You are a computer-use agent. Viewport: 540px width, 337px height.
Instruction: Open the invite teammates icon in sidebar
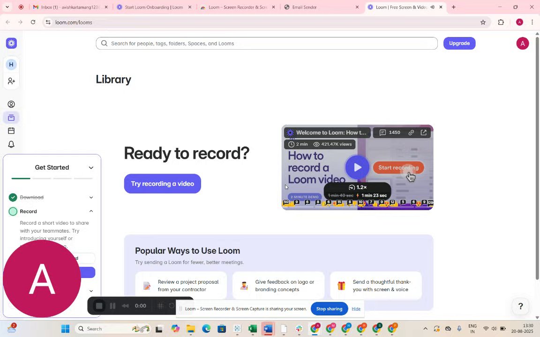pyautogui.click(x=11, y=81)
